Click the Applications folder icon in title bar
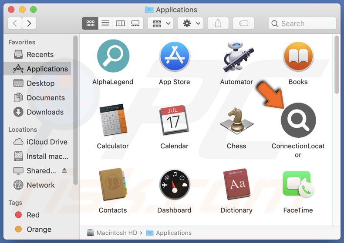This screenshot has width=344, height=243. point(149,10)
